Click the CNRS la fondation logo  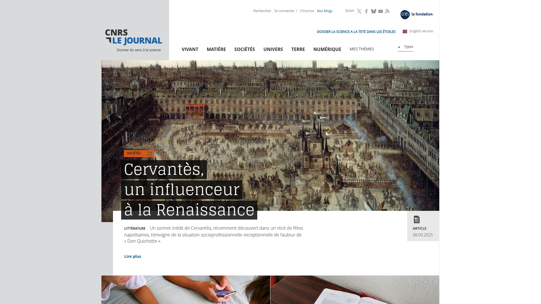[416, 14]
